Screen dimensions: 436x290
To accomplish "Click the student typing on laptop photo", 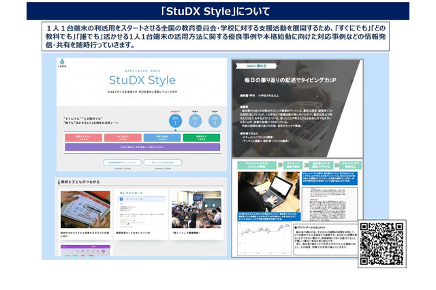I will coord(268,192).
